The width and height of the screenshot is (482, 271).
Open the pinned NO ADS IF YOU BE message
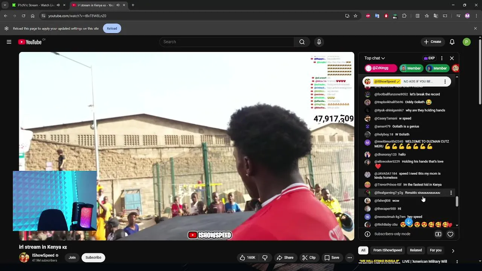[407, 81]
